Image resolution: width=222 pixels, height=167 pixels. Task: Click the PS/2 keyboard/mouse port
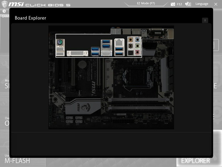60,42
